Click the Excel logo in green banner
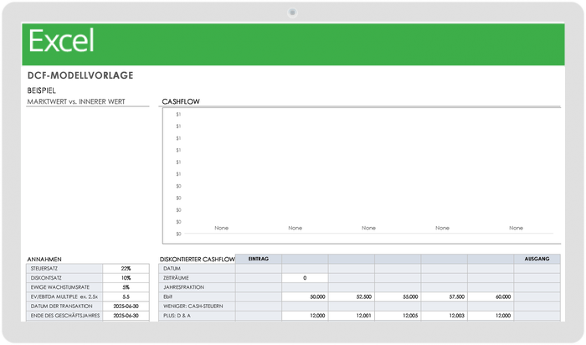 tap(61, 41)
